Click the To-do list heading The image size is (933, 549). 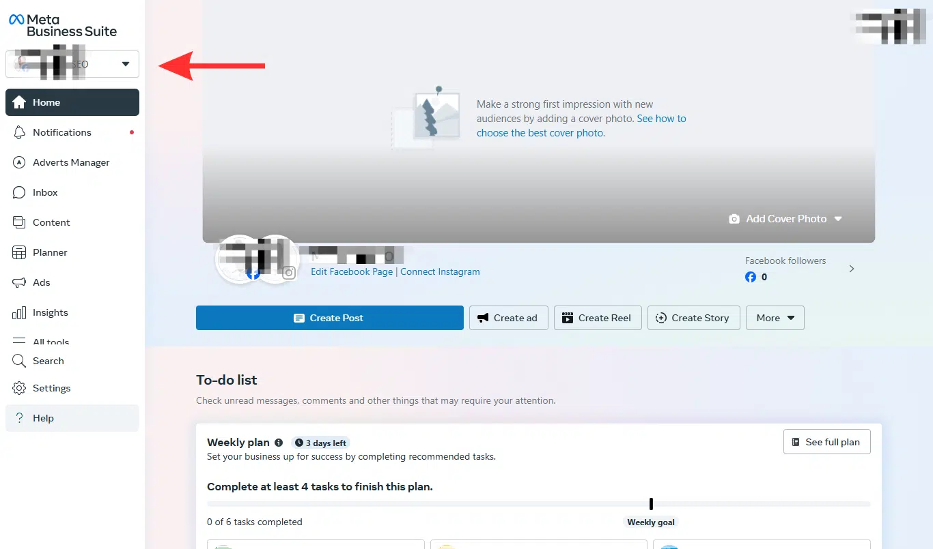(227, 380)
